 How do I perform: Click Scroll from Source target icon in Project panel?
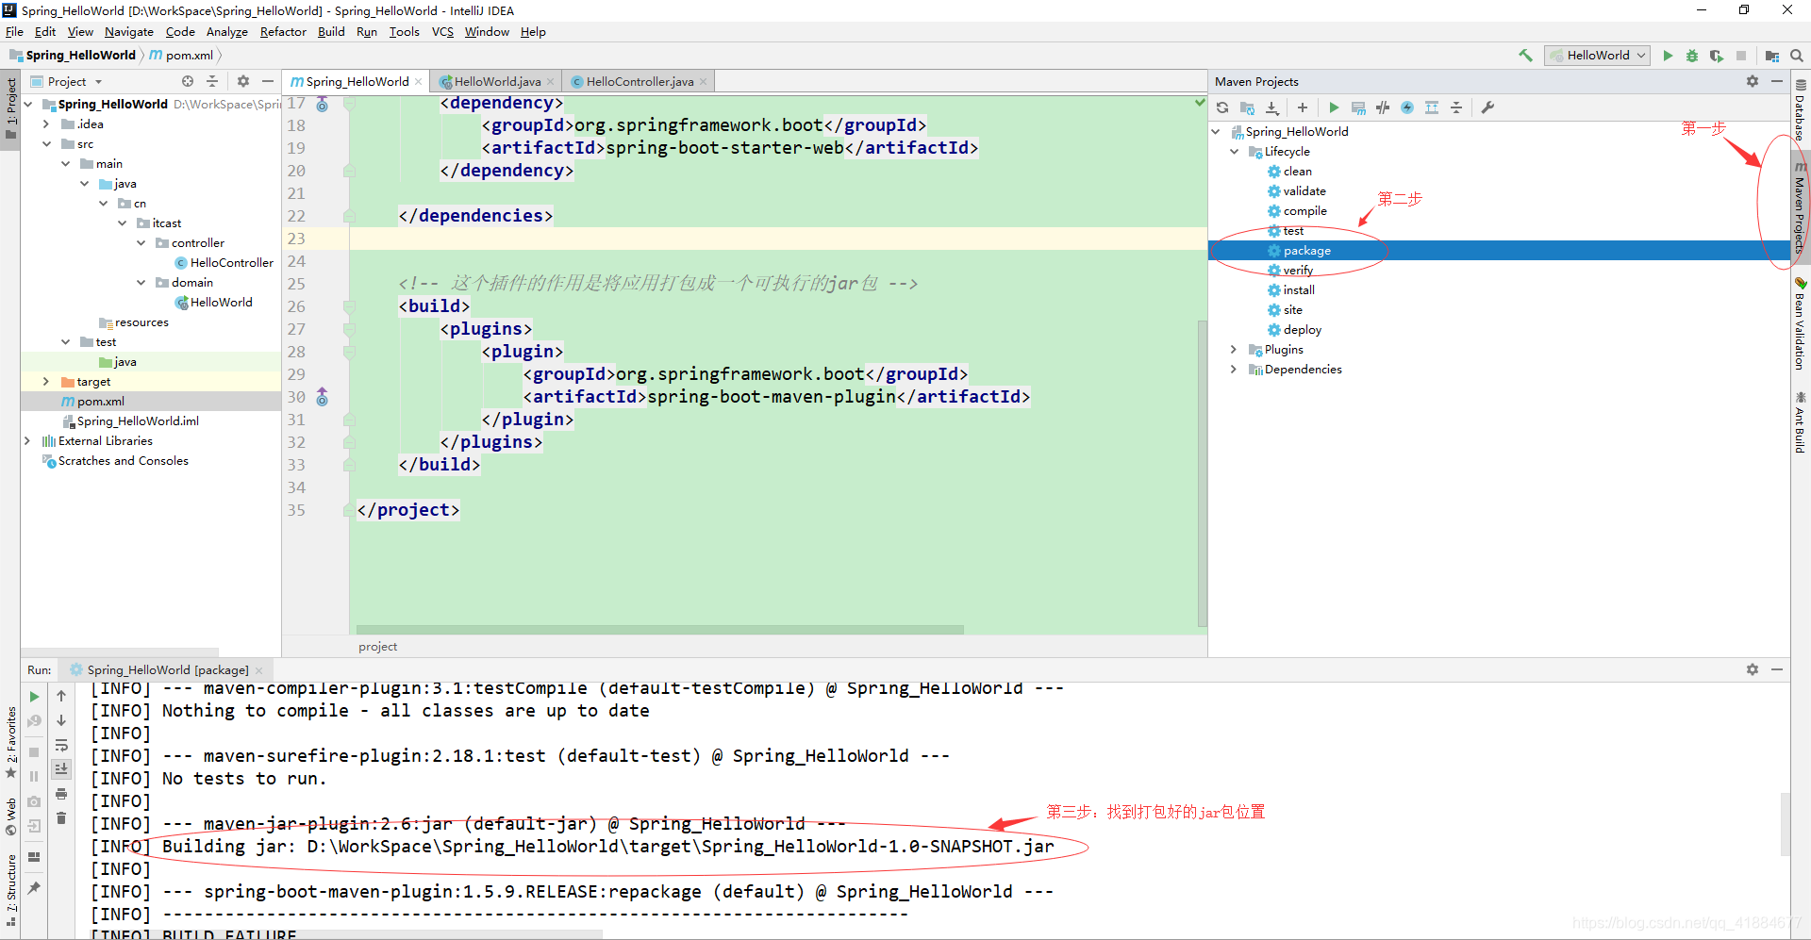coord(188,81)
